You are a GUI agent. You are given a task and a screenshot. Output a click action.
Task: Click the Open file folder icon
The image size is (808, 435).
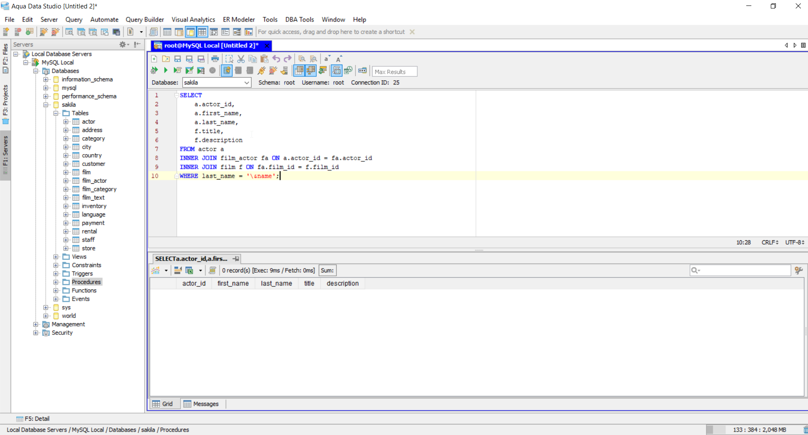166,59
